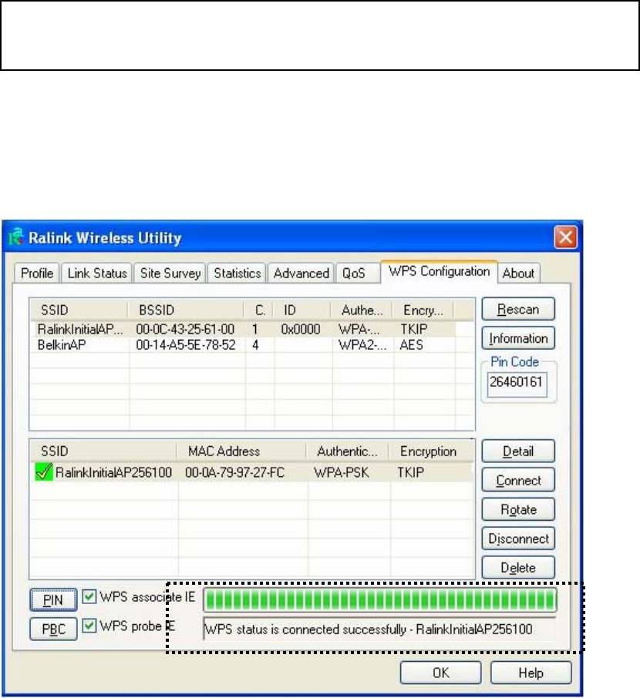Viewport: 640px width, 698px height.
Task: Toggle the WPS associate IE checkbox
Action: (89, 596)
